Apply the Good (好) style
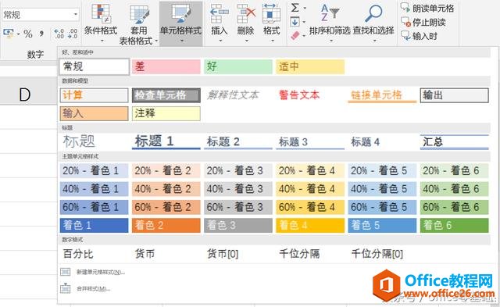This screenshot has width=500, height=307. click(238, 66)
